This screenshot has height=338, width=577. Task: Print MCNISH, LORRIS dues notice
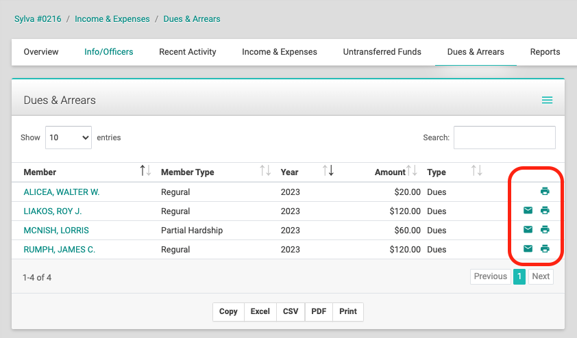click(545, 229)
